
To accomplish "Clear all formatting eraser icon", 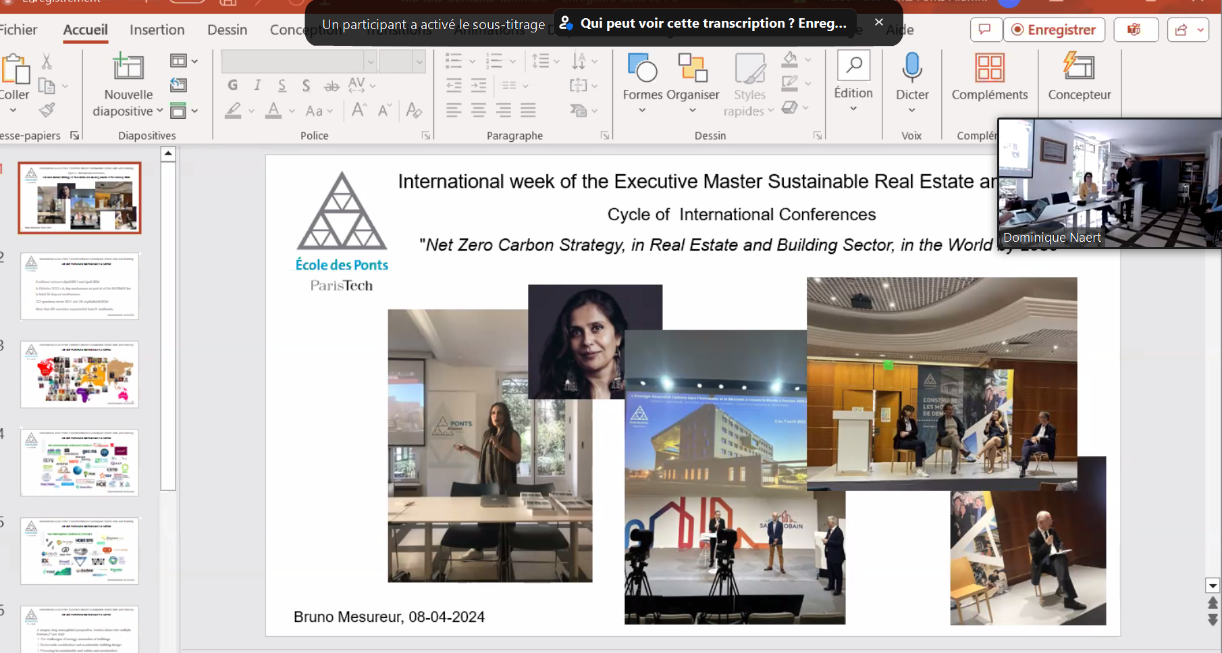I will (414, 110).
